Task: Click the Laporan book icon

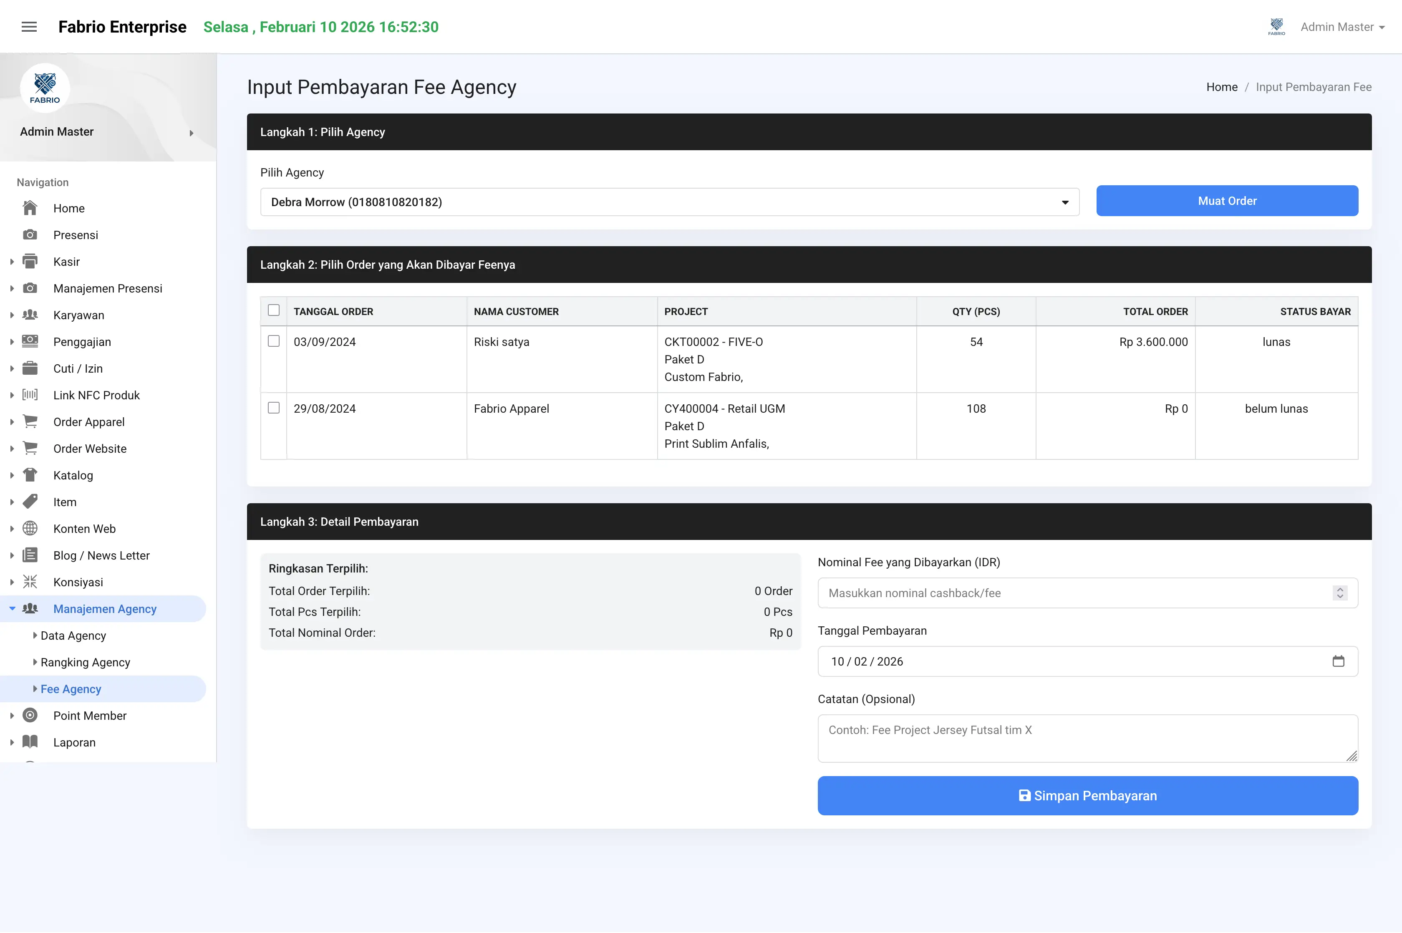Action: 30,741
